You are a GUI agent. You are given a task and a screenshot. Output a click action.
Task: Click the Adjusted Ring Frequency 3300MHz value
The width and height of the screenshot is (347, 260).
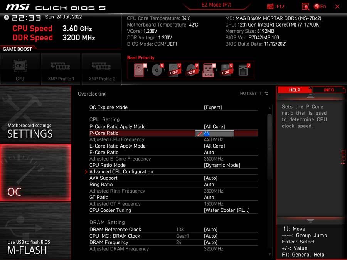pos(214,191)
